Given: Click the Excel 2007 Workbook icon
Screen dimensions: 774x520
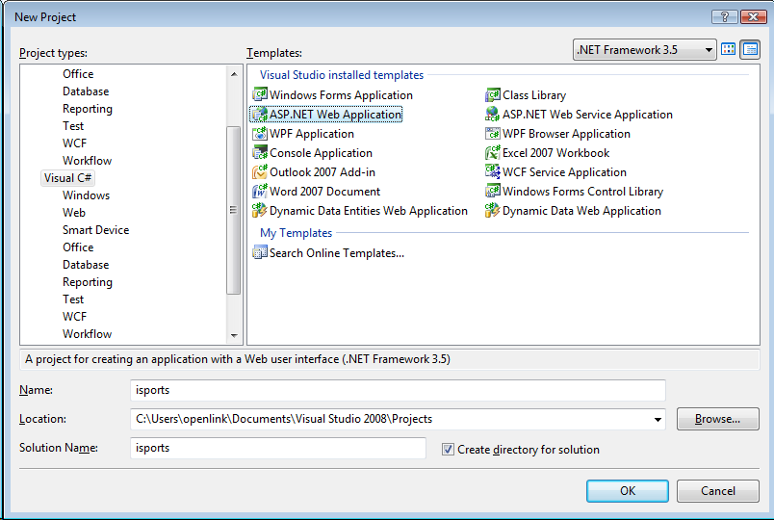Looking at the screenshot, I should (x=493, y=152).
